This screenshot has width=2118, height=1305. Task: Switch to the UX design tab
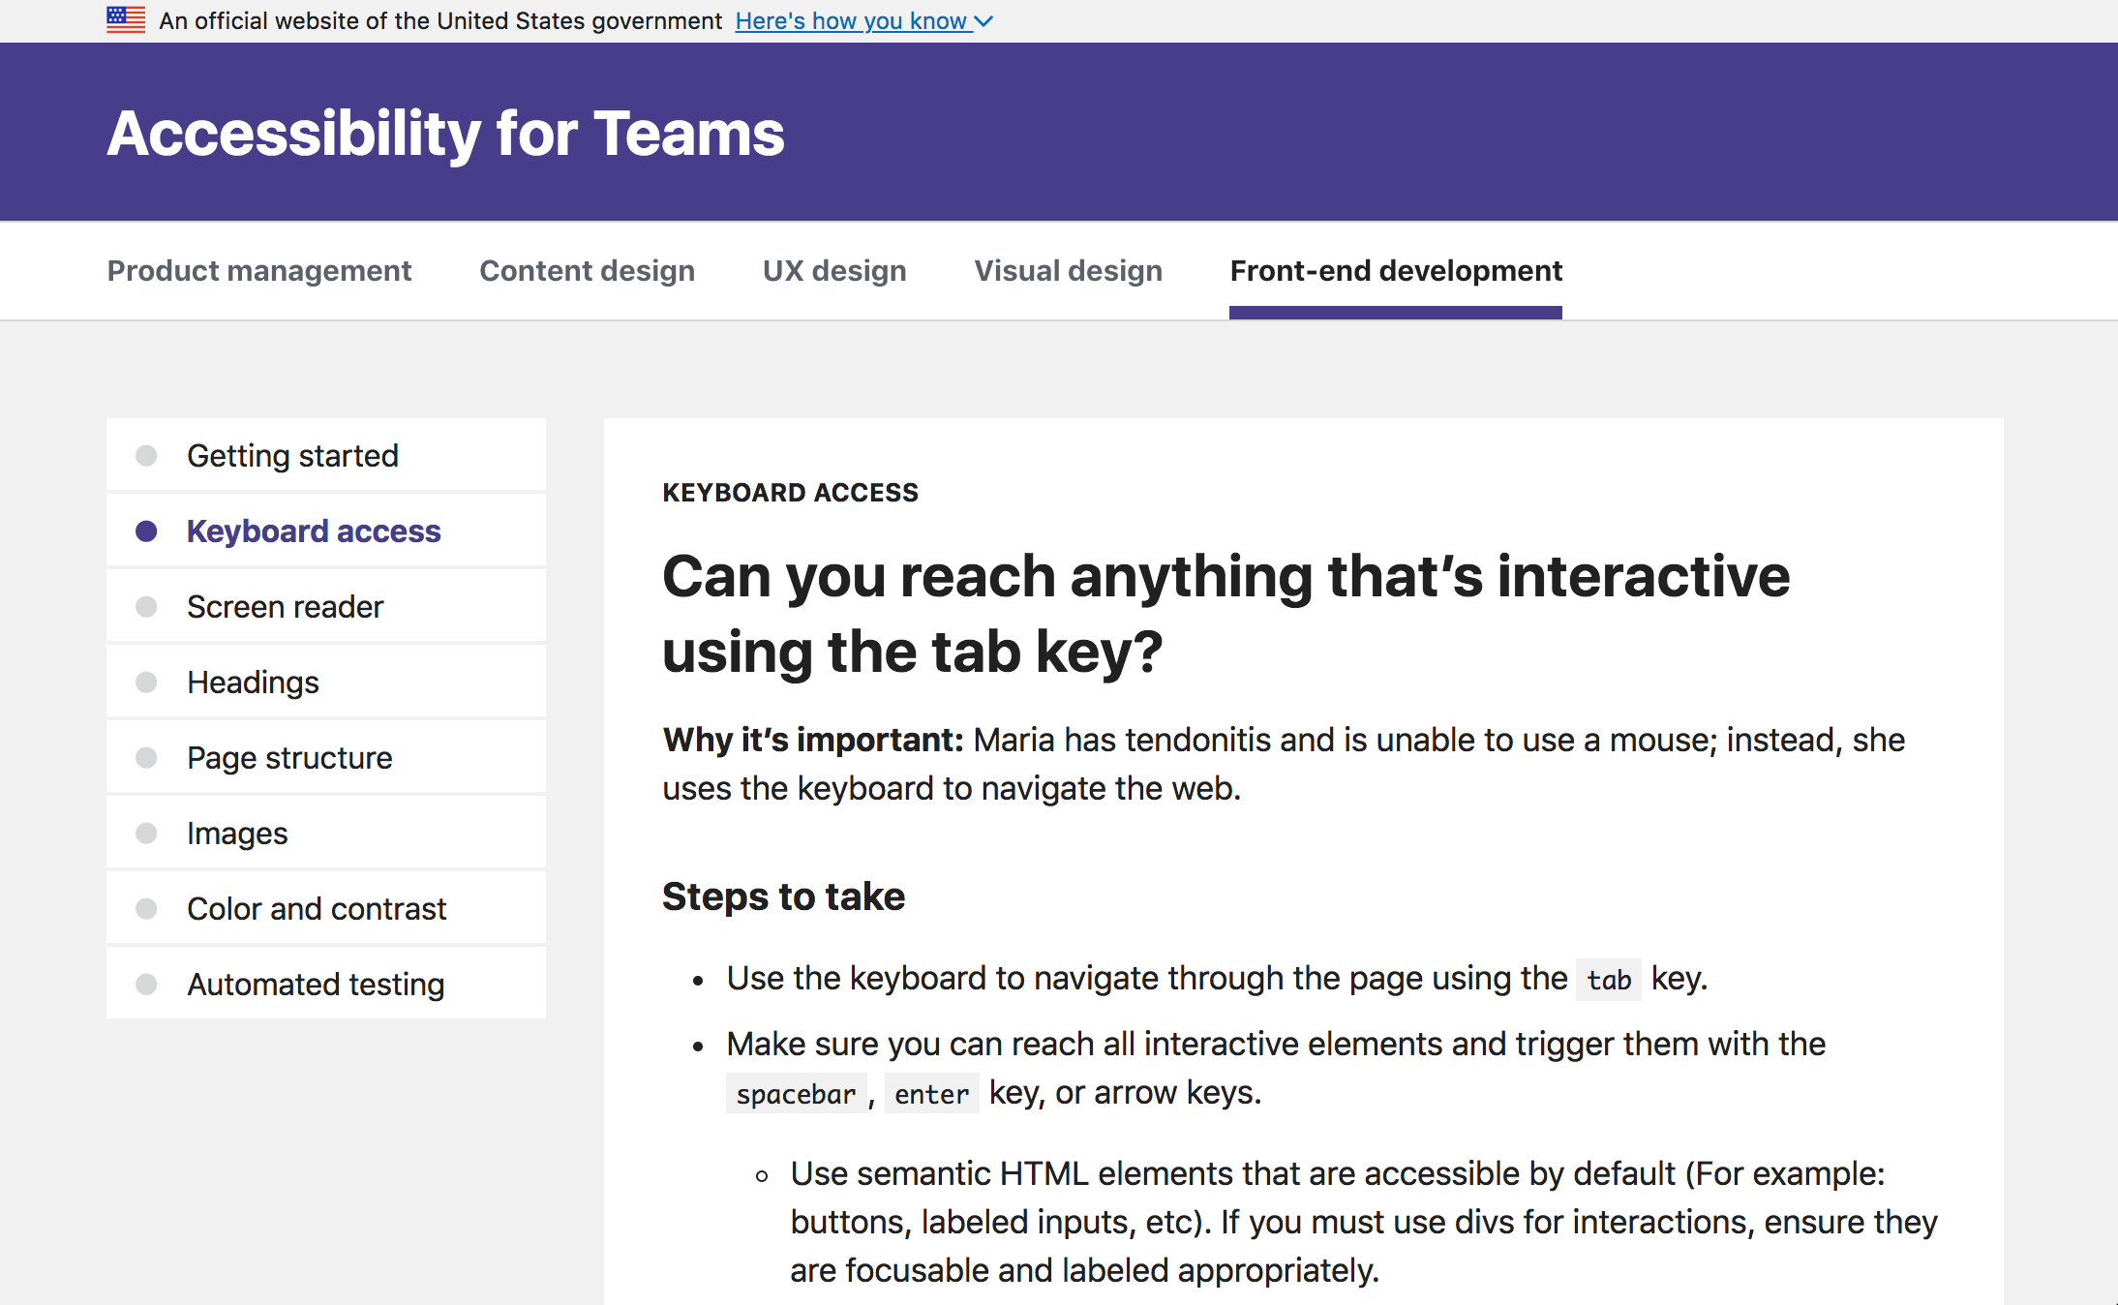point(833,271)
